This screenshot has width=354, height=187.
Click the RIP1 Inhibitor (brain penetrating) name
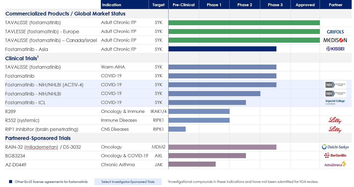click(x=42, y=129)
